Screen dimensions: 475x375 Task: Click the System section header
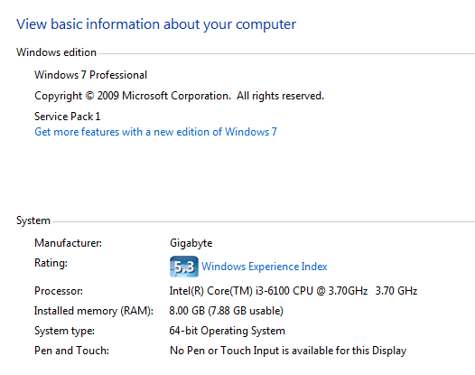(x=33, y=220)
